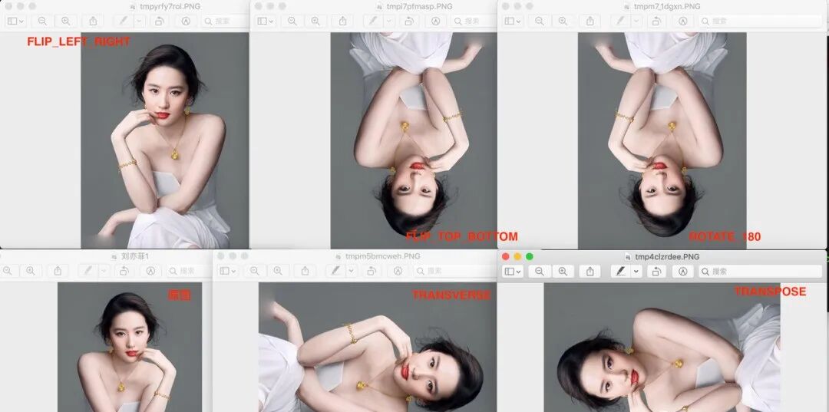Screen dimensions: 829x412
Task: Select the highlight pen in tmpm7_1dgxn.PNG window
Action: [x=620, y=21]
